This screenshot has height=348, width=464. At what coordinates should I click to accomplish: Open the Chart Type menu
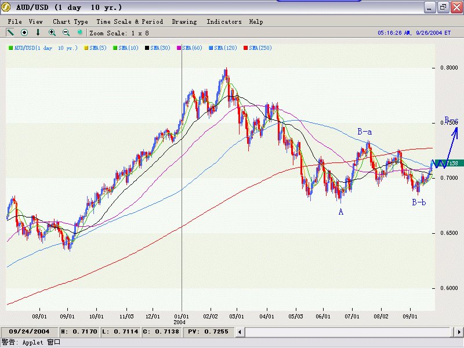(70, 21)
